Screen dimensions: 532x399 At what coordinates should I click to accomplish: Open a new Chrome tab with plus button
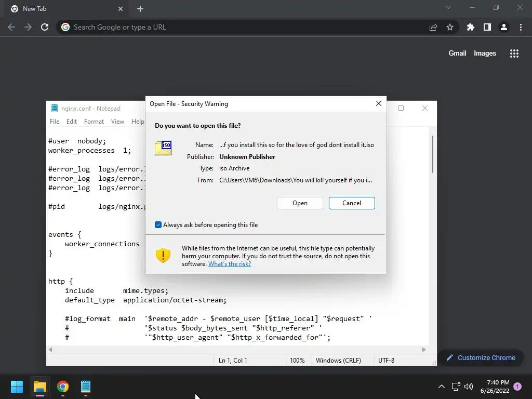[140, 9]
